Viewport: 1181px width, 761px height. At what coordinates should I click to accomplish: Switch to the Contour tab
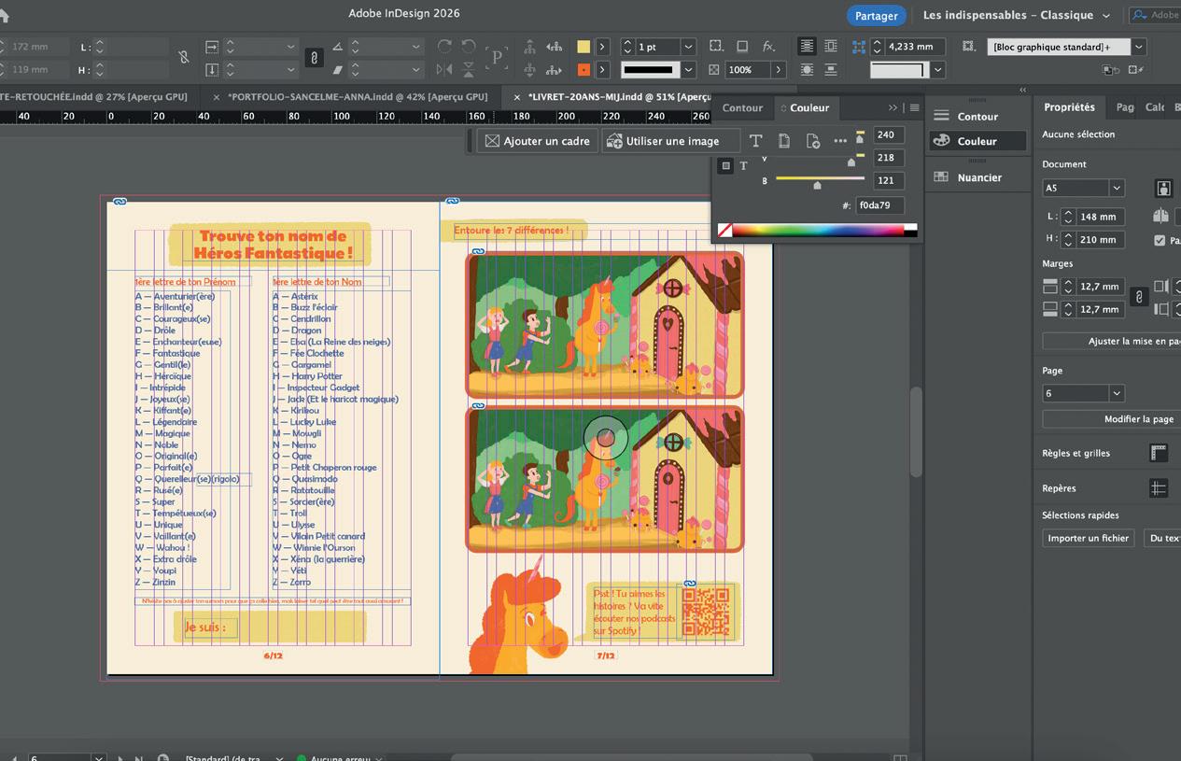(x=742, y=107)
